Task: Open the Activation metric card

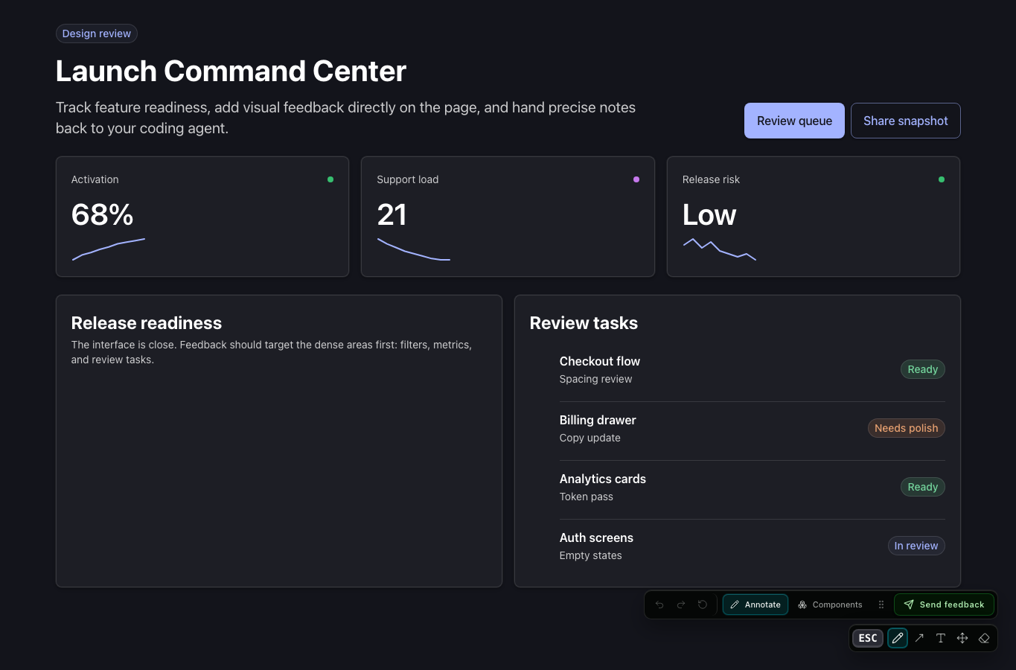Action: [202, 217]
